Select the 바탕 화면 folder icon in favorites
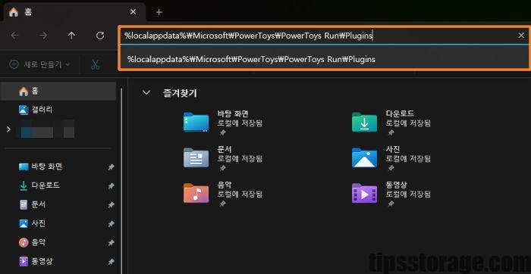This screenshot has width=531, height=274. tap(196, 122)
